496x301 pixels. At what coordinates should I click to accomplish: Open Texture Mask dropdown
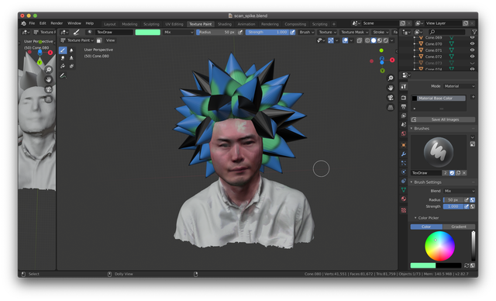[354, 32]
